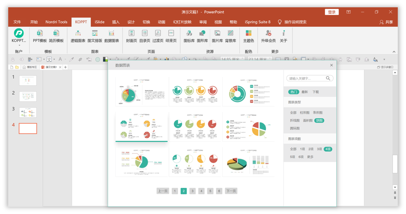
Task: Click the 登录 login button
Action: [x=332, y=12]
